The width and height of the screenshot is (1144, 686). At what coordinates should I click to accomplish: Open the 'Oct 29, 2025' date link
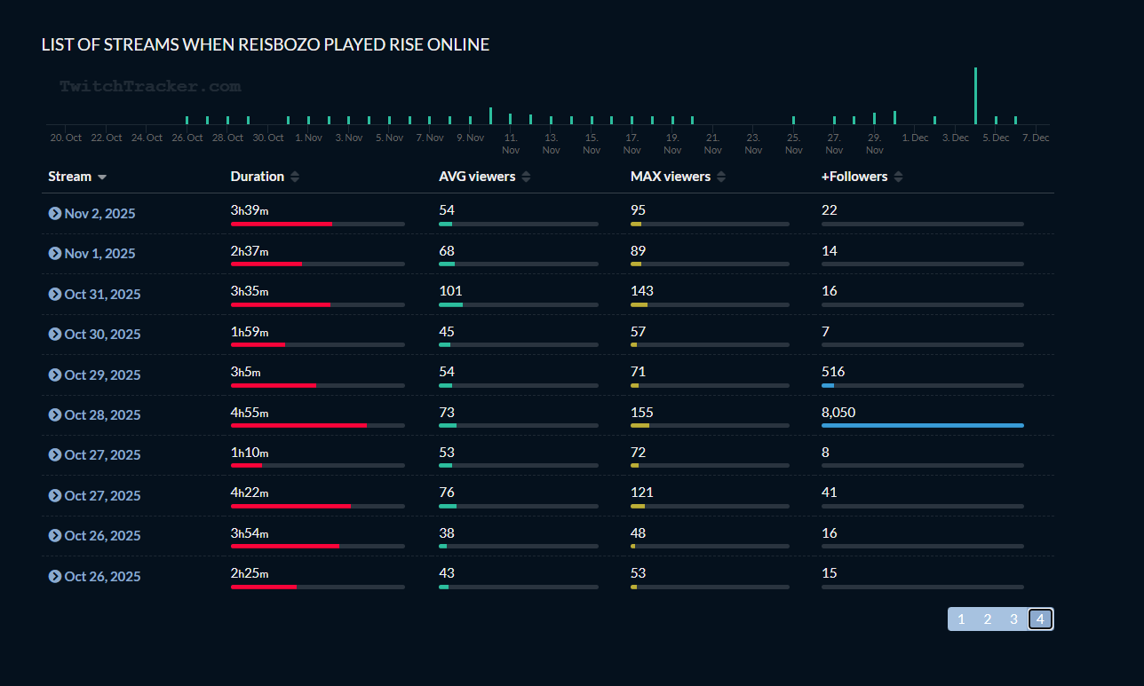103,375
